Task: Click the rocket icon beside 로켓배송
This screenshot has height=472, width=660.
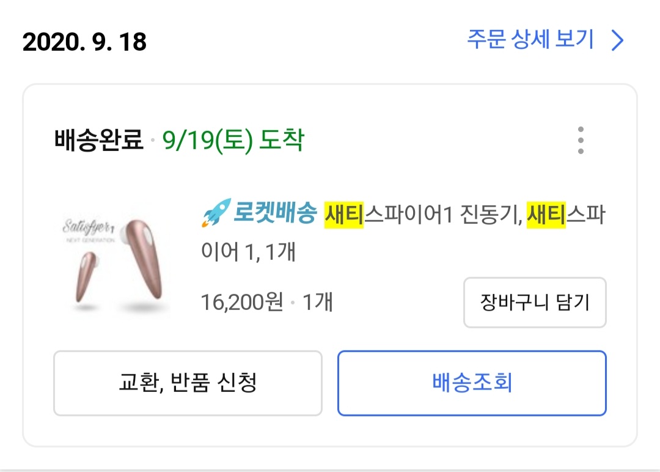Action: (x=215, y=213)
